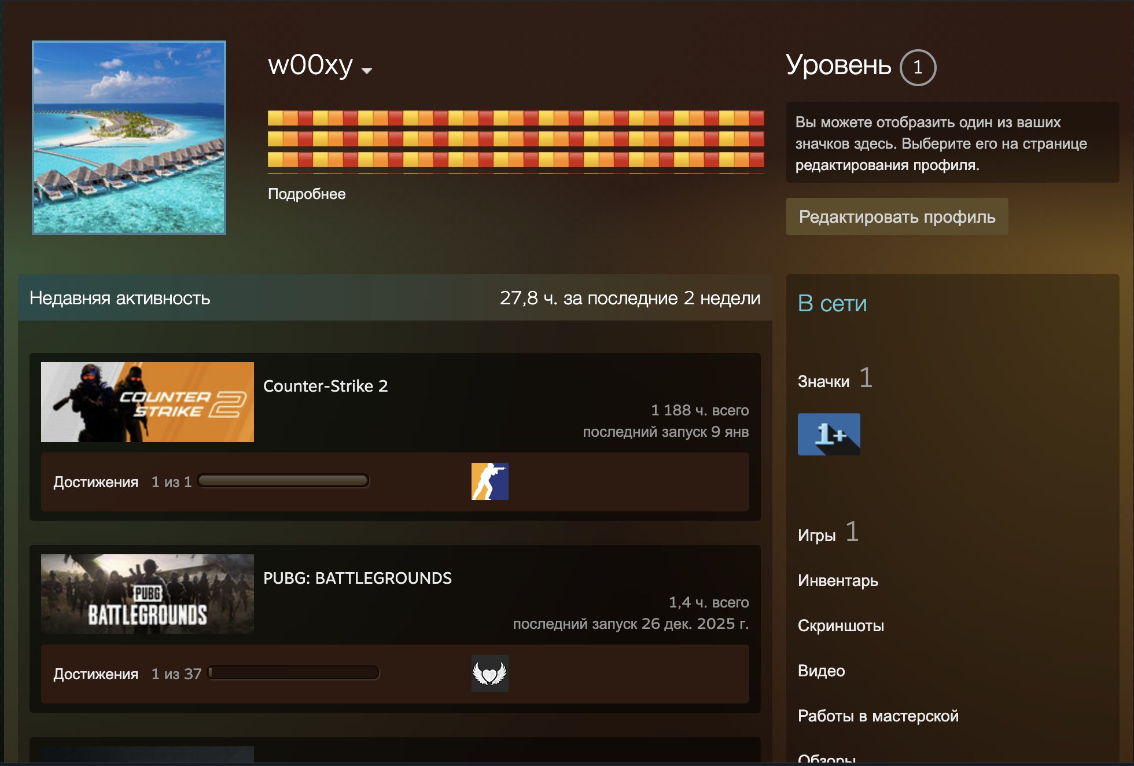This screenshot has width=1134, height=766.
Task: Go to Инвентарь in the sidebar
Action: pos(838,580)
